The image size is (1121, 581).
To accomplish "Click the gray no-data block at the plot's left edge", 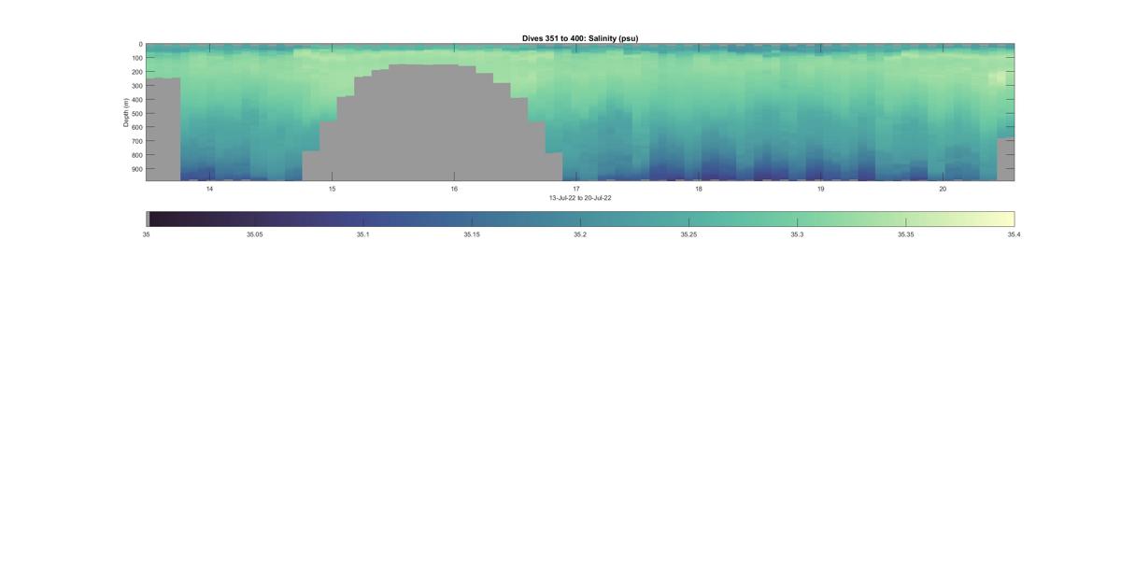I will (x=163, y=129).
